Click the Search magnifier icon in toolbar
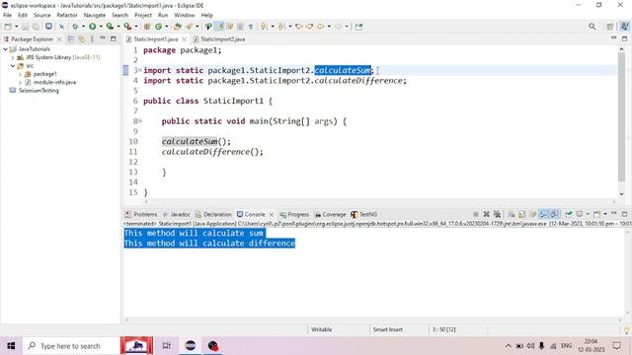This screenshot has width=632, height=355. tap(592, 27)
